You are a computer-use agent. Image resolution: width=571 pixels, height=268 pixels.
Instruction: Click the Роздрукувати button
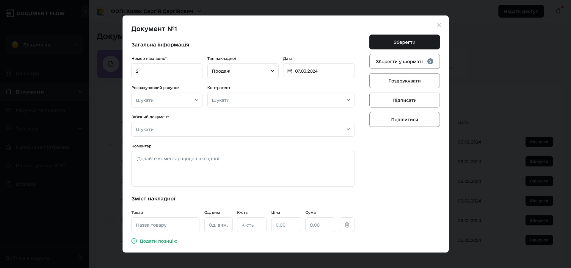[404, 81]
